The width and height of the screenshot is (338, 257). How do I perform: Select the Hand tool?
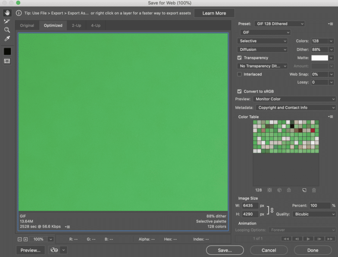[7, 13]
